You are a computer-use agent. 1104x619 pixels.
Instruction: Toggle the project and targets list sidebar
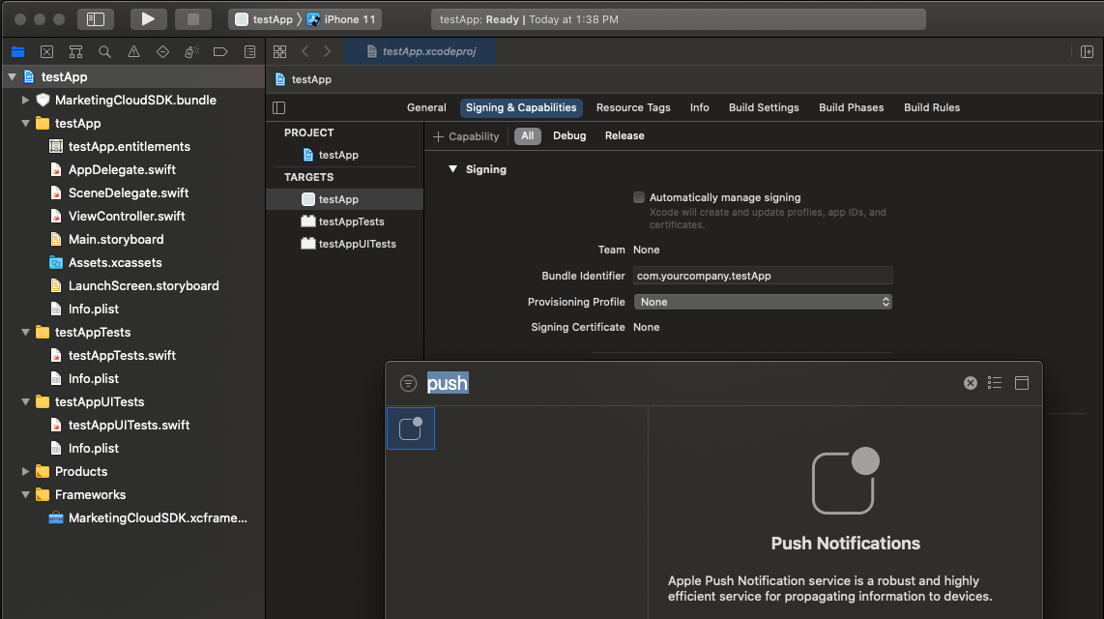[x=278, y=107]
